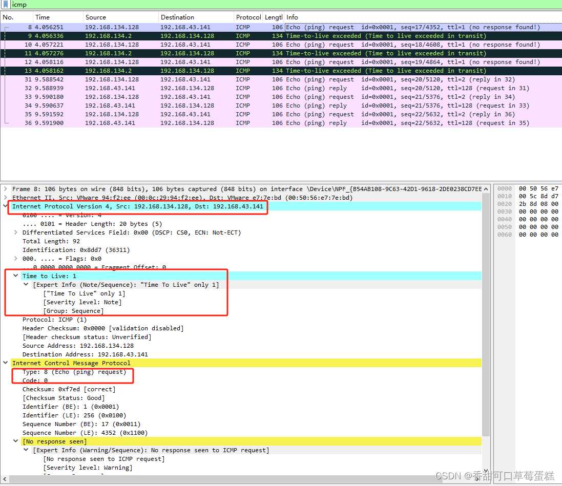Collapse the Expert Info under Time to Live

coord(26,284)
